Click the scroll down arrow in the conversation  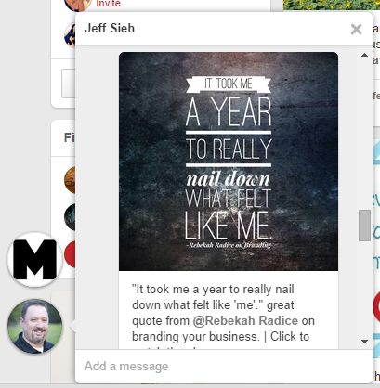point(364,342)
